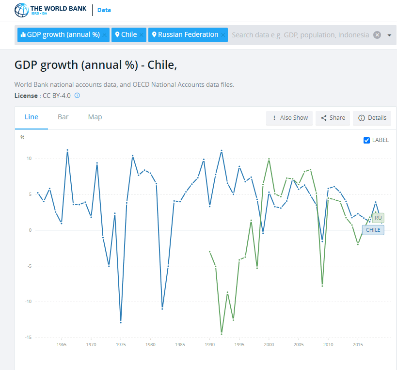Select the Line chart tab
The image size is (397, 370).
click(32, 117)
